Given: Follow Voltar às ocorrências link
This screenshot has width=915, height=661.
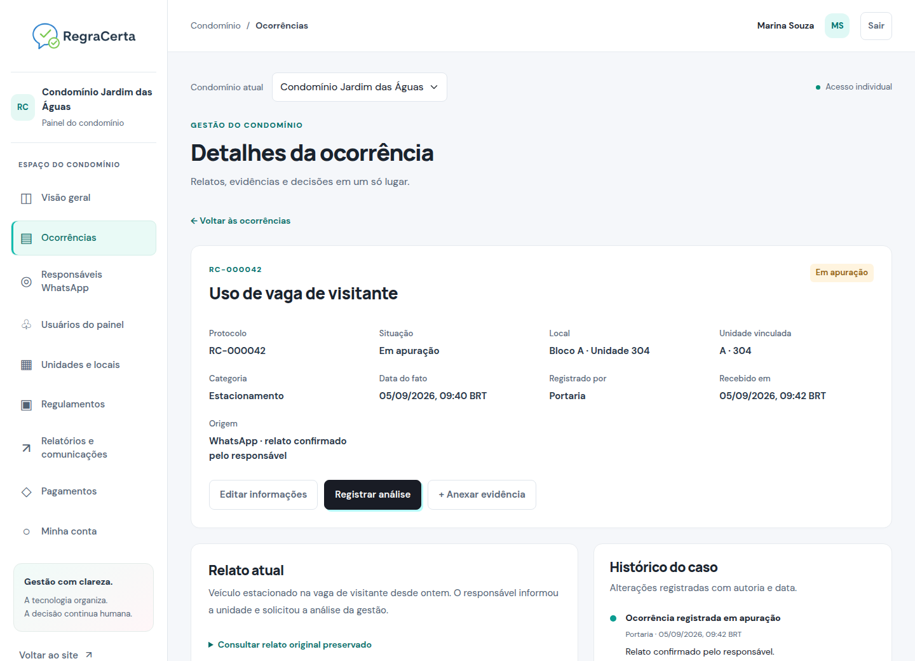Looking at the screenshot, I should pos(240,221).
